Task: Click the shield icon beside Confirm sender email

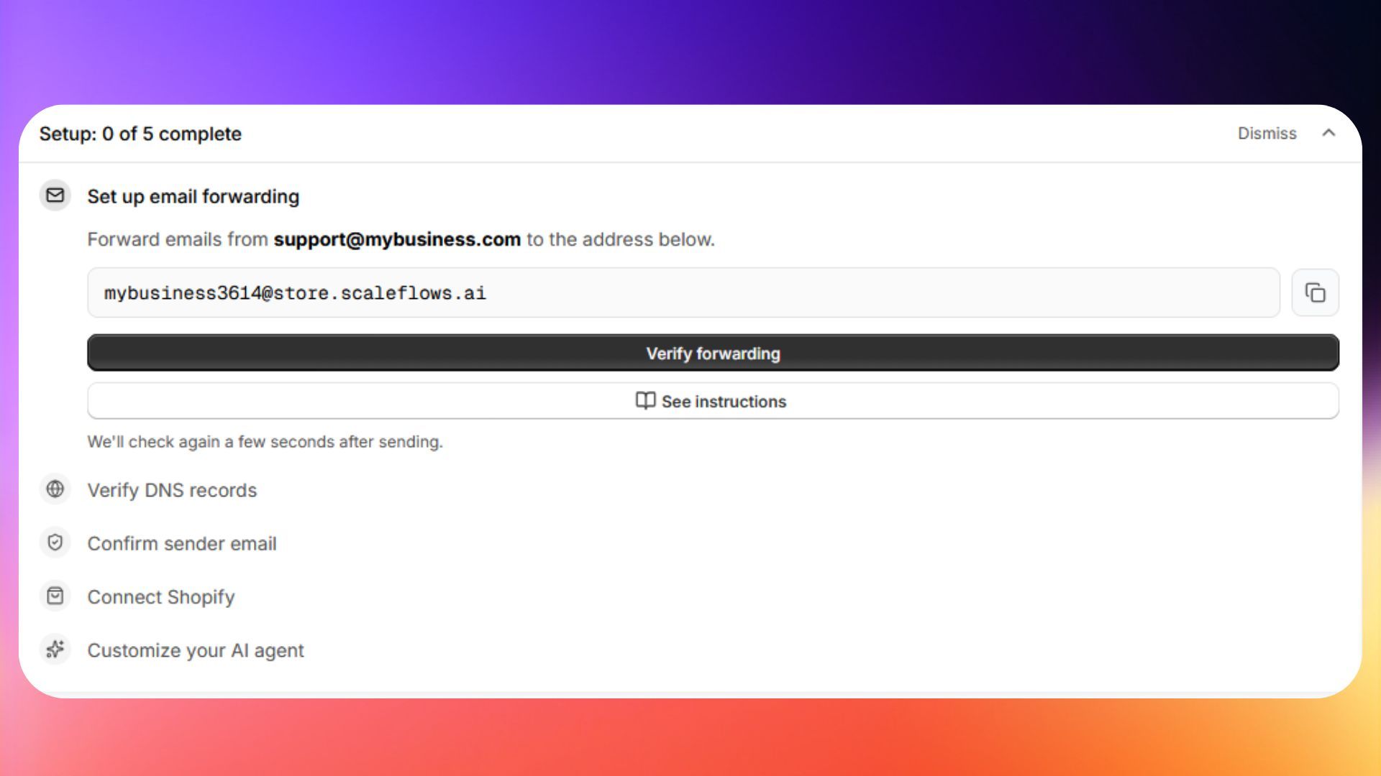Action: click(x=55, y=542)
